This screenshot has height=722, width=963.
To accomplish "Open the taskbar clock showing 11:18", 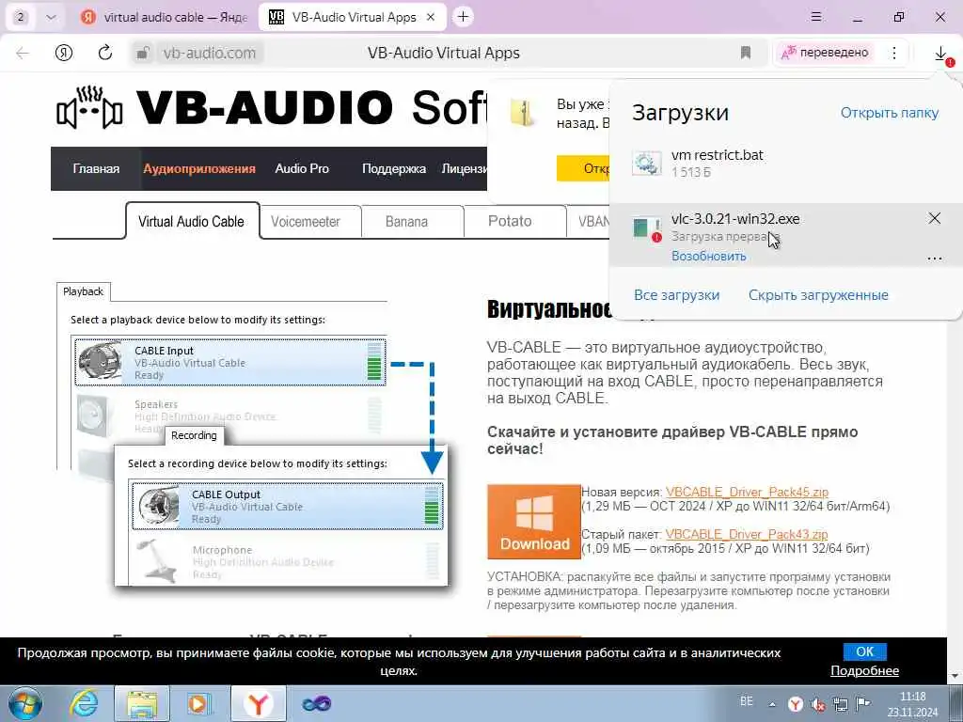I will tap(912, 704).
